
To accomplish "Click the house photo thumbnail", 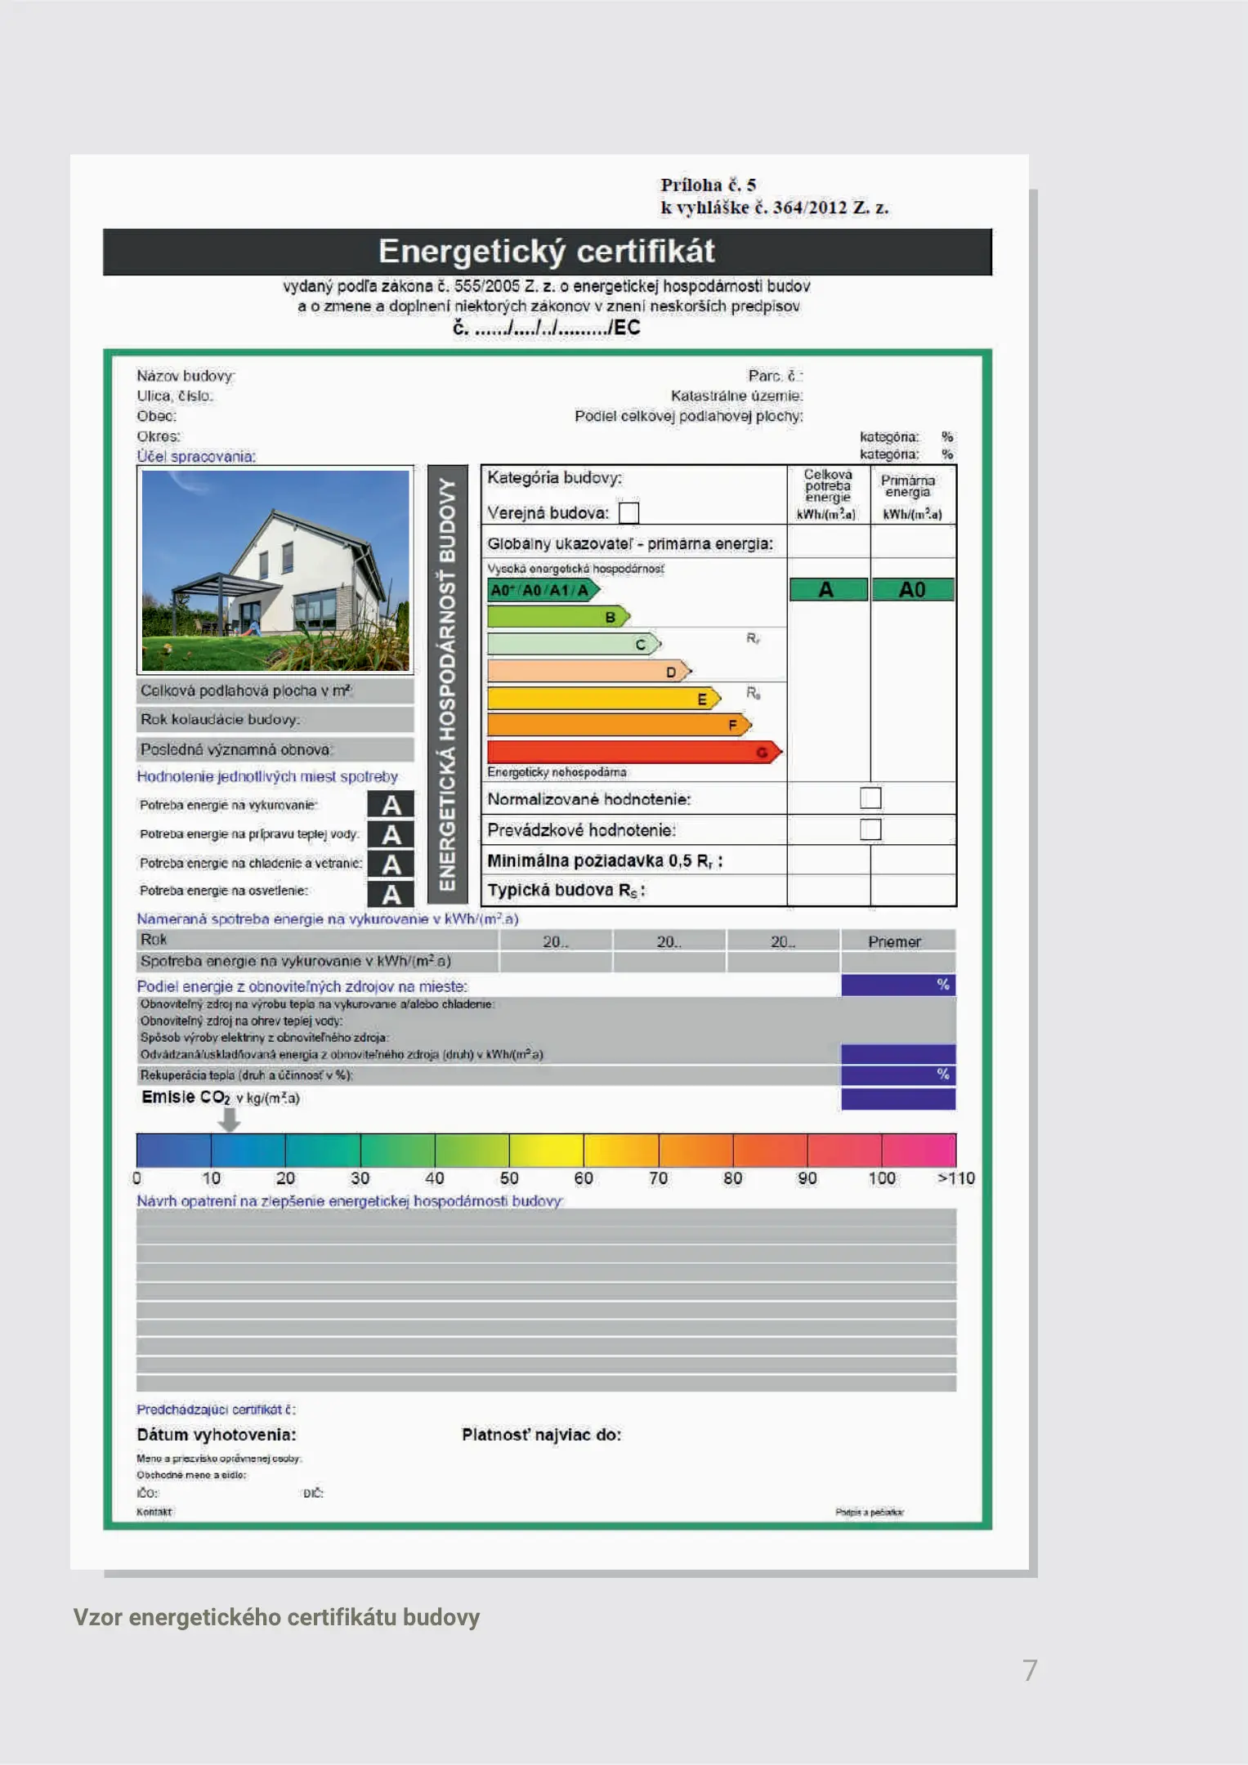I will coord(275,570).
